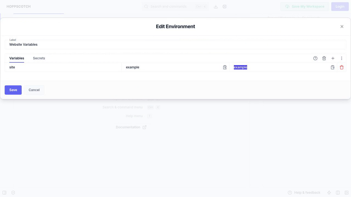Click the clipboard left-arrow icon in site row
351x197 pixels.
pyautogui.click(x=225, y=67)
